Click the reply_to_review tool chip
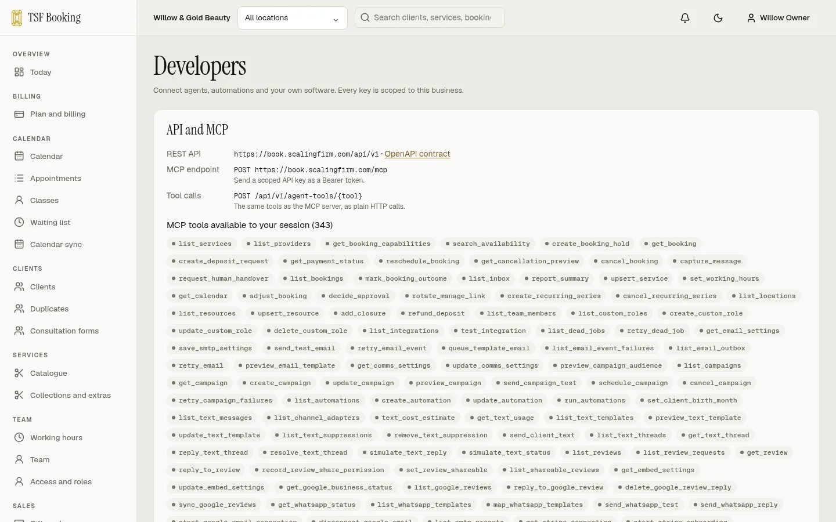 click(x=206, y=470)
